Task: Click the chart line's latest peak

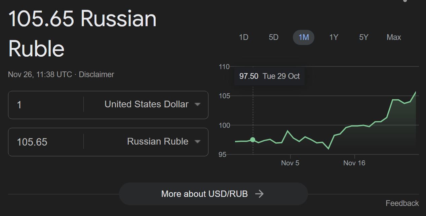Action: [x=416, y=92]
